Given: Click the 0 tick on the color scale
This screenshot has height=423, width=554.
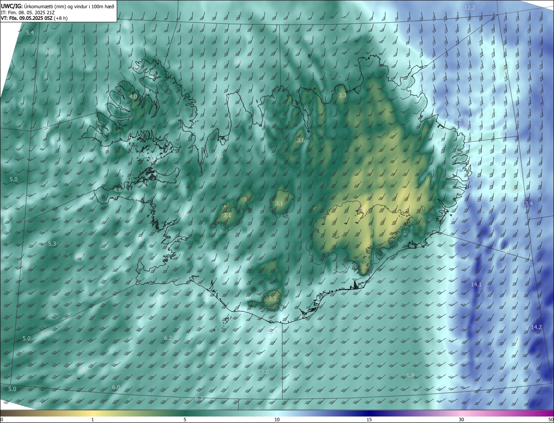Looking at the screenshot, I should pyautogui.click(x=2, y=420).
